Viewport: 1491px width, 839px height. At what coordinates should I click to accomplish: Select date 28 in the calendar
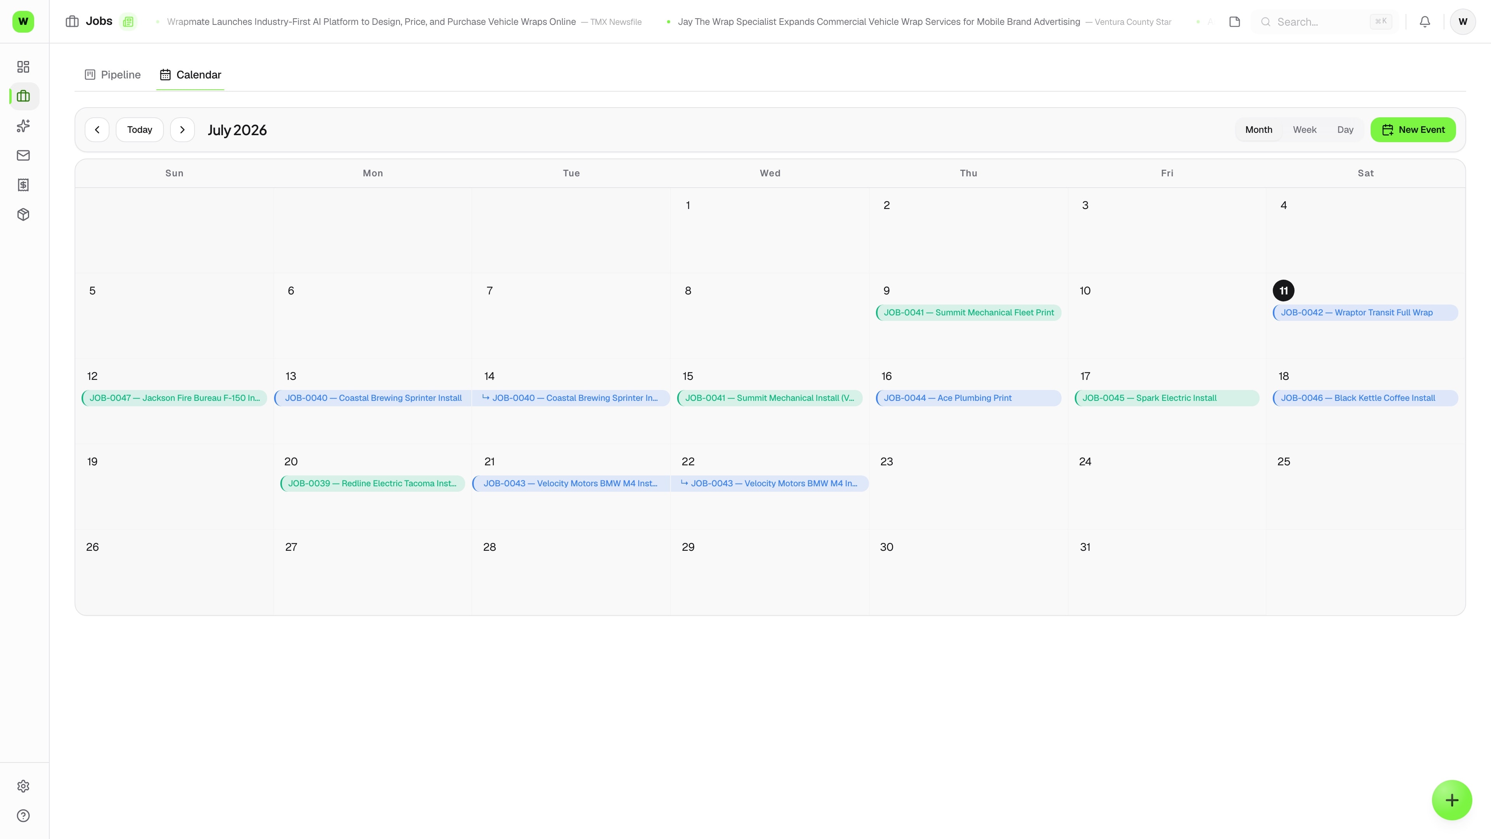coord(489,547)
